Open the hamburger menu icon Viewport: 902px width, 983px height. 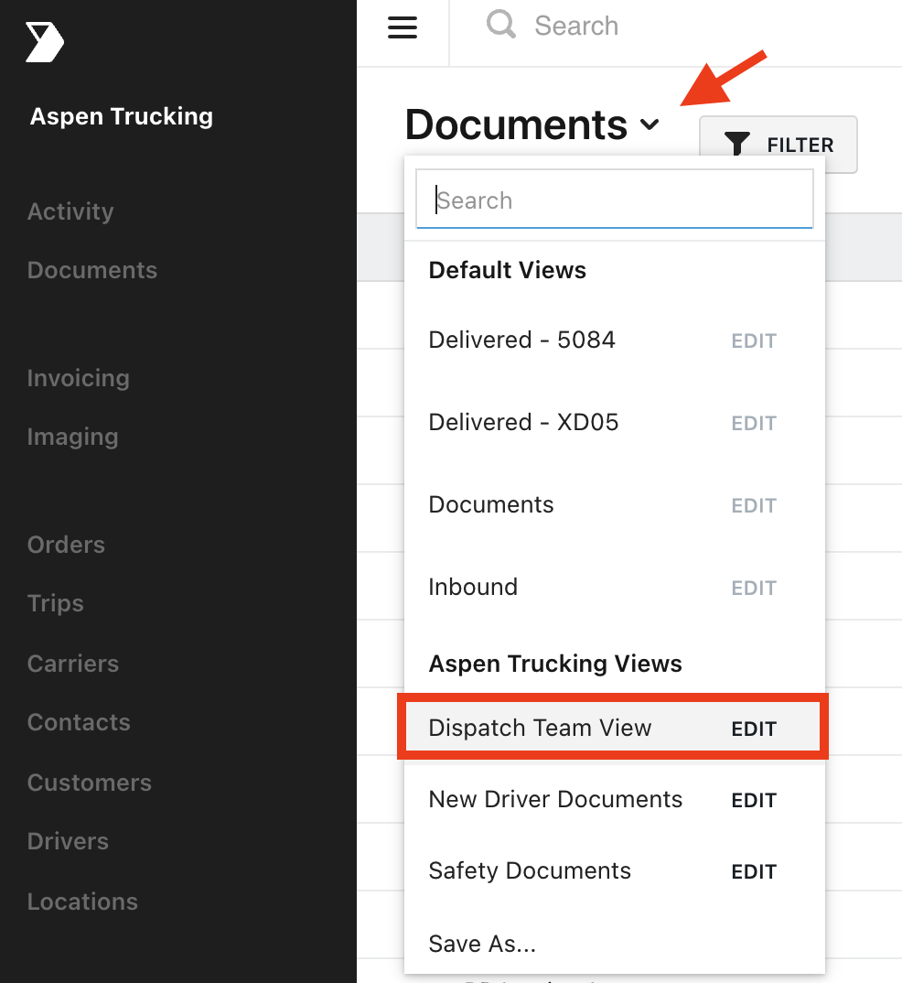(403, 27)
